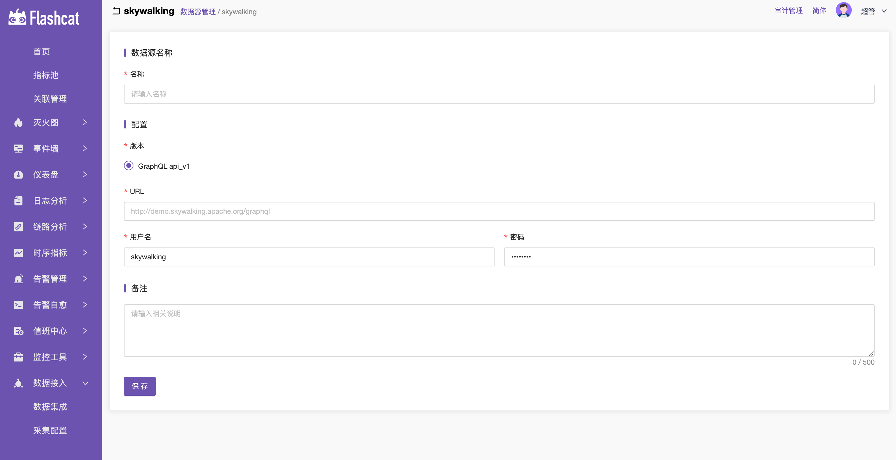The width and height of the screenshot is (896, 460).
Task: Click the 保存 save button
Action: pyautogui.click(x=139, y=386)
